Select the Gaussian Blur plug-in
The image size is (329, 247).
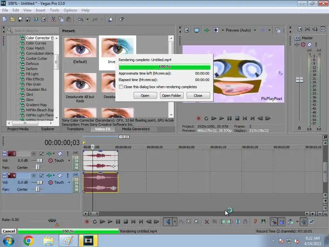tap(36, 89)
